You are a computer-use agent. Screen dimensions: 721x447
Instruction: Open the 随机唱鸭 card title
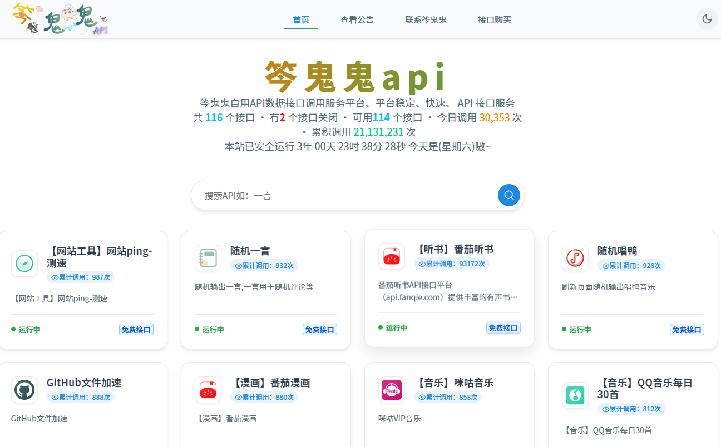617,251
